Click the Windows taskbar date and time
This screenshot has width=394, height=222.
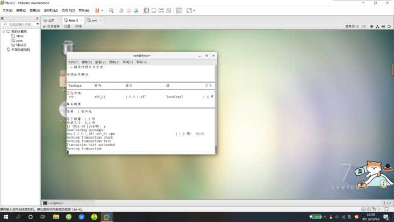tap(371, 217)
